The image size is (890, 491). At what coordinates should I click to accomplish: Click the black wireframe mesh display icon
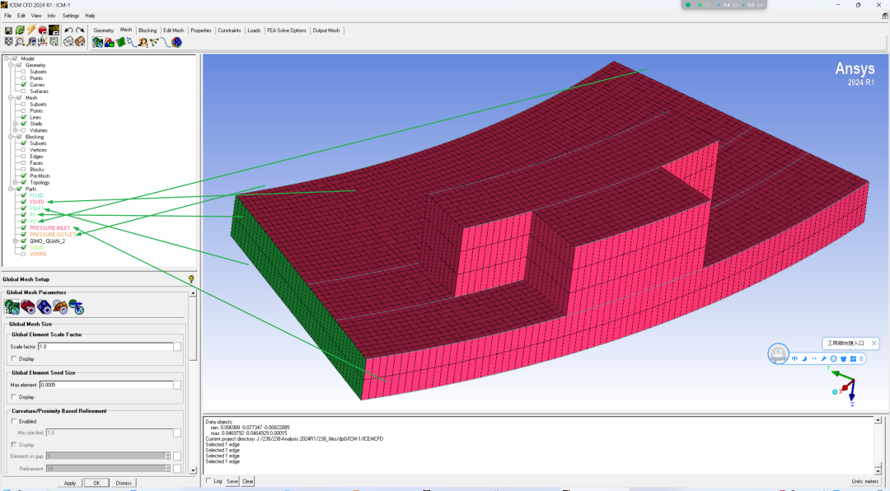[54, 30]
